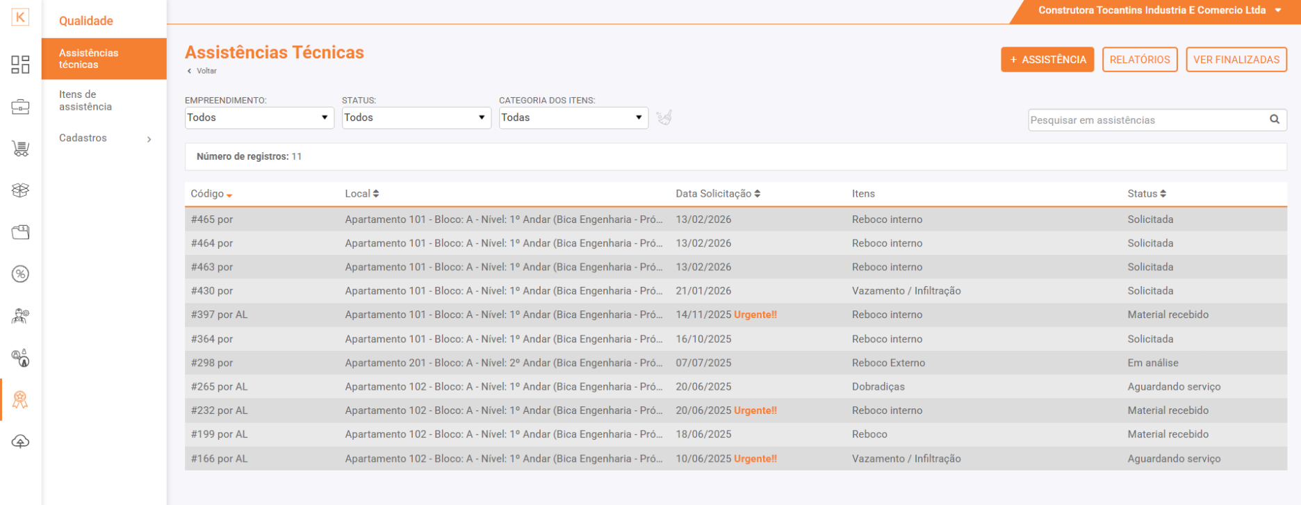Open the dashboard grid icon in sidebar

[20, 65]
